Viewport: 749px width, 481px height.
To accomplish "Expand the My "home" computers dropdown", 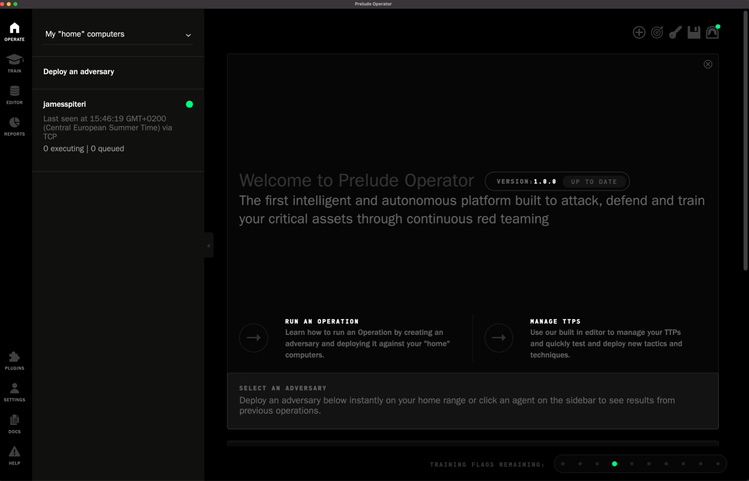I will 118,34.
